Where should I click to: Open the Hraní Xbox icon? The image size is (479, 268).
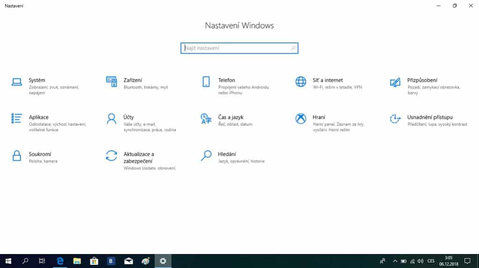coord(301,119)
